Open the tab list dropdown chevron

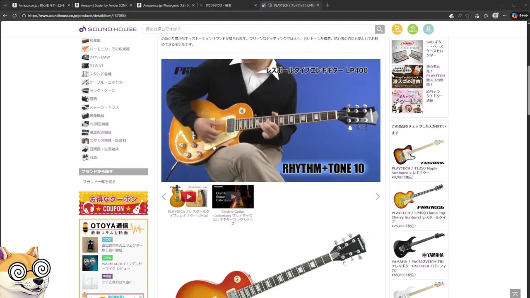click(5, 5)
